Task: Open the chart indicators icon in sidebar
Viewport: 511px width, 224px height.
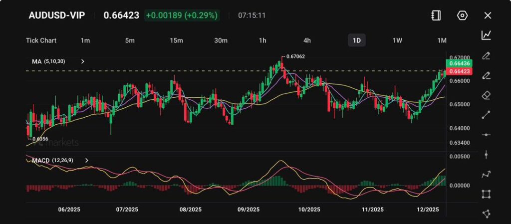Action: pyautogui.click(x=486, y=35)
